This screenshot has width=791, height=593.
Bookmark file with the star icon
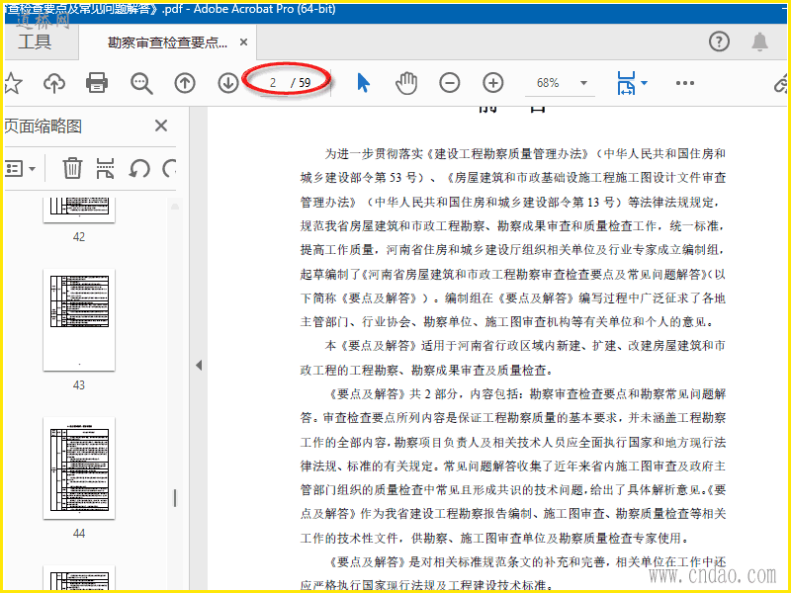[13, 83]
